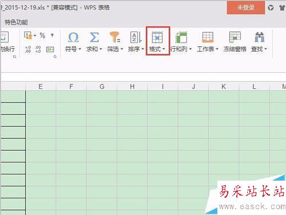Screen dimensions: 286x215
Task: Click the formula bar input area
Action: [x=144, y=77]
